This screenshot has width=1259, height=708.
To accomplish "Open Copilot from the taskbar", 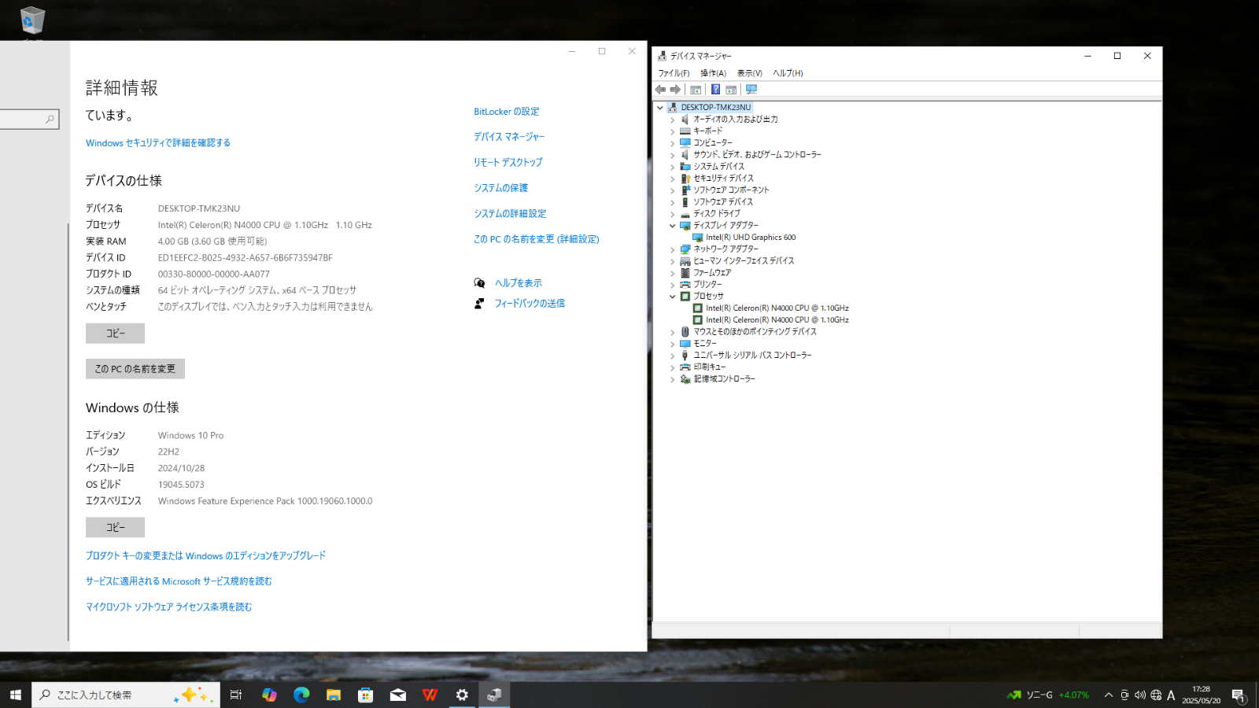I will click(x=269, y=695).
